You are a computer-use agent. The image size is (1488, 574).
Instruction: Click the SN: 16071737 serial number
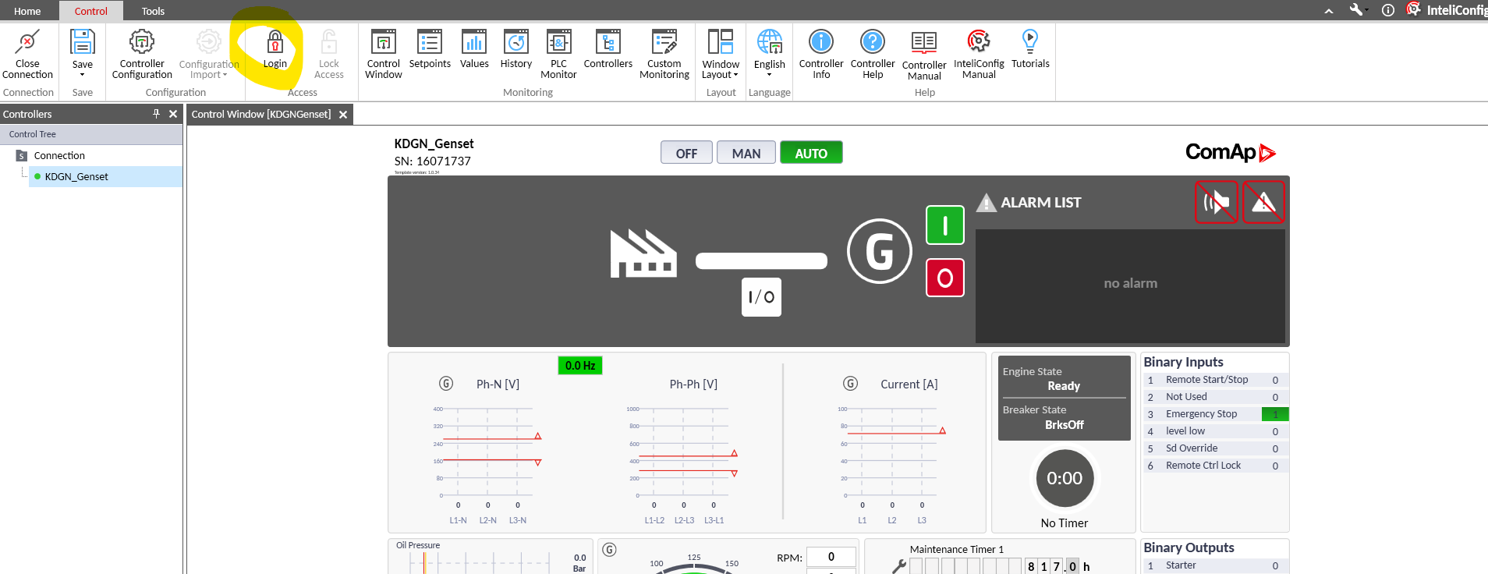tap(433, 161)
